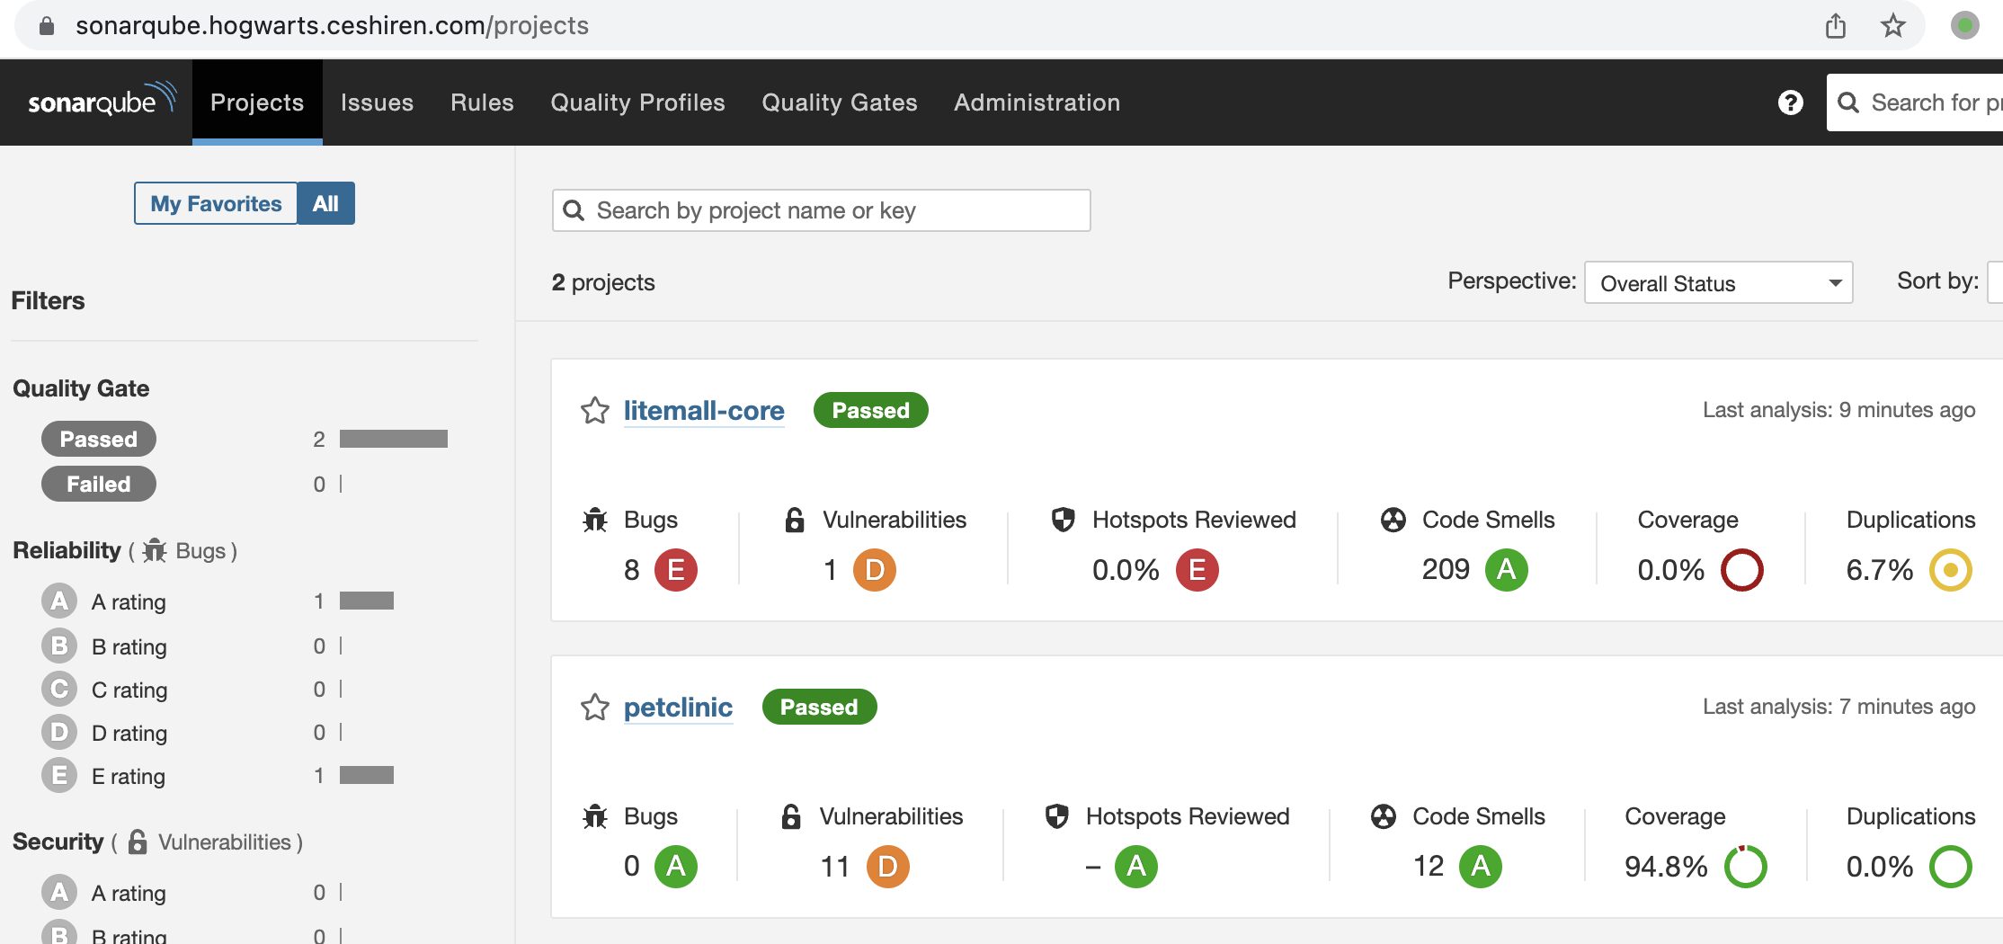Screen dimensions: 2003x944
Task: Click the browser share icon
Action: pos(1836,25)
